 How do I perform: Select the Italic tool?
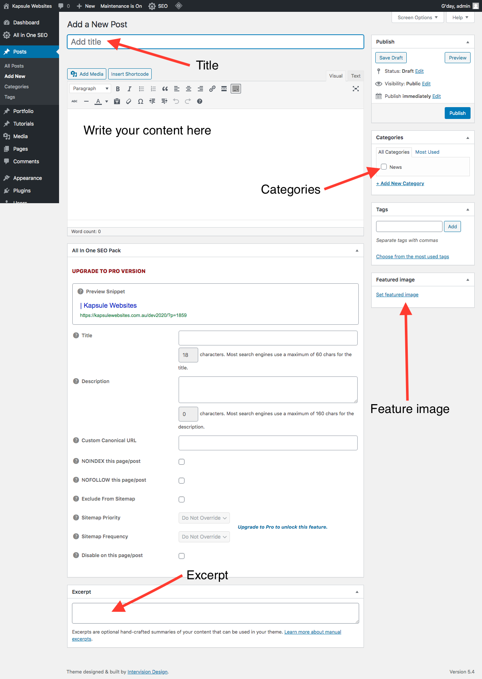[129, 89]
